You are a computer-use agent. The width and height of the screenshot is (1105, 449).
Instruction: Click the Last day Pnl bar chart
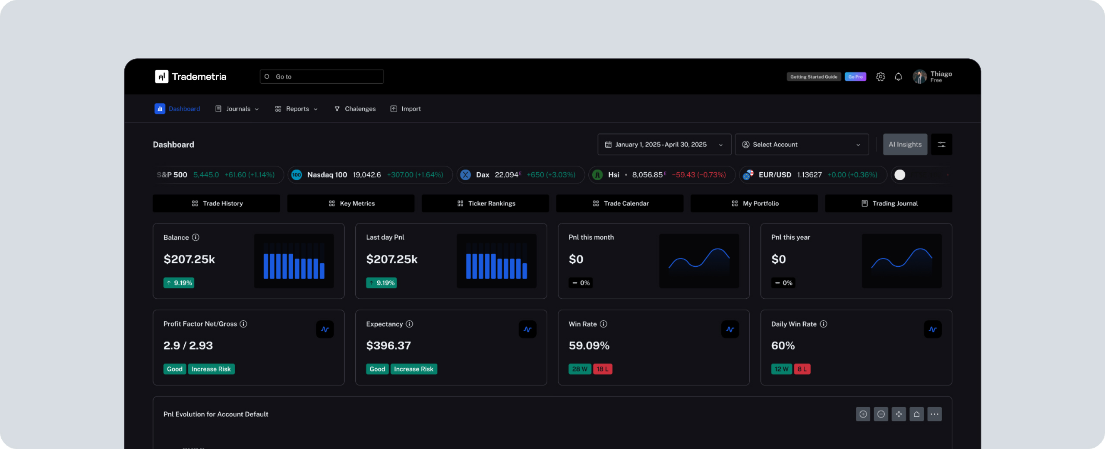click(x=496, y=261)
